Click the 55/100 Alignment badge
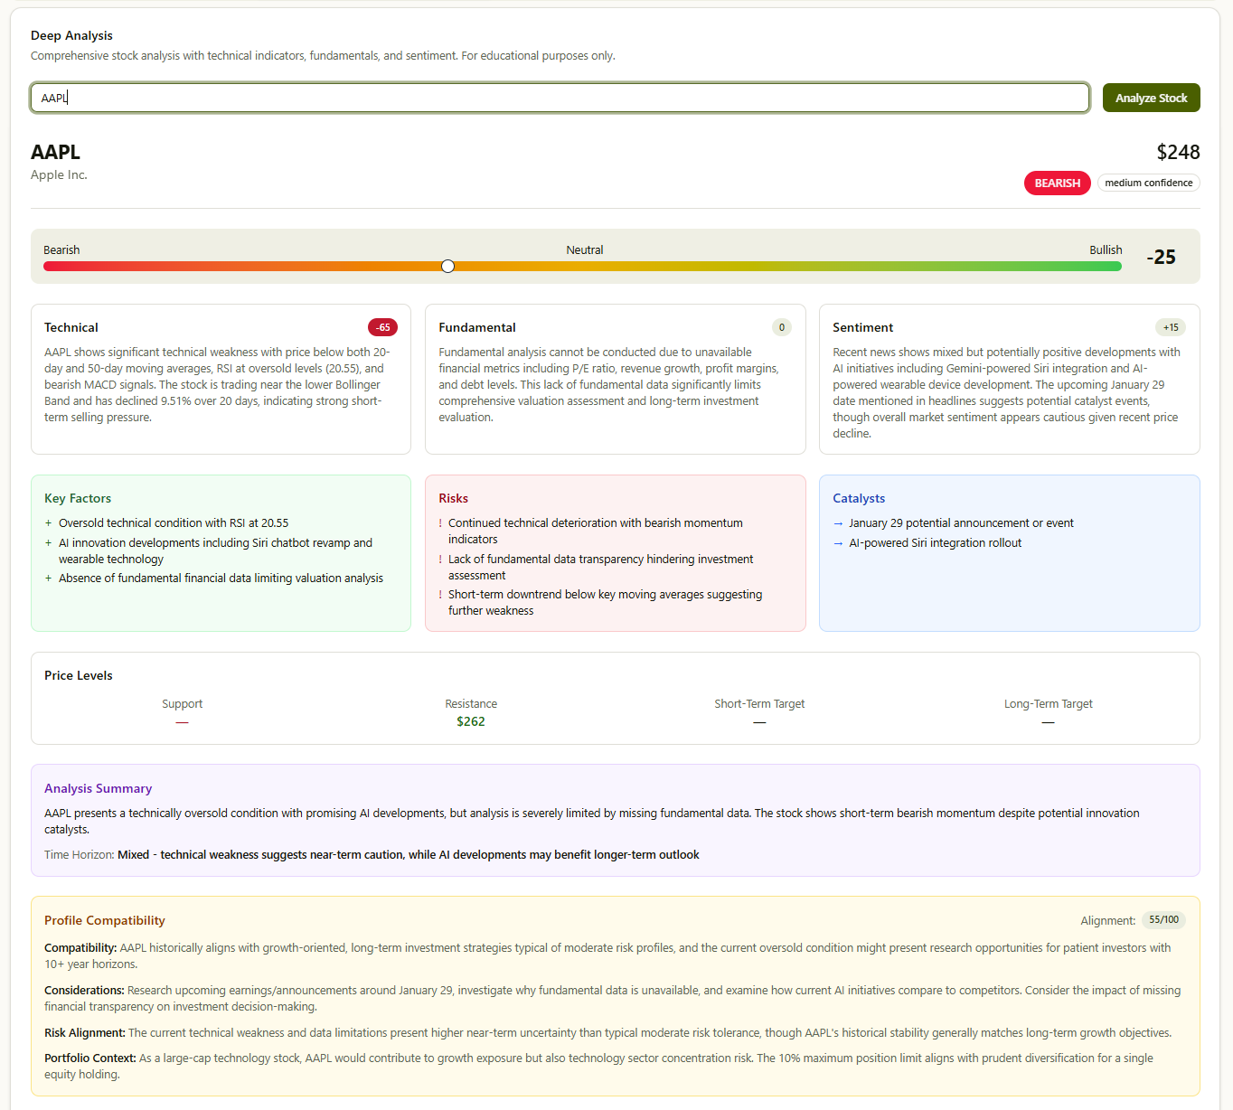Image resolution: width=1233 pixels, height=1110 pixels. 1163,919
